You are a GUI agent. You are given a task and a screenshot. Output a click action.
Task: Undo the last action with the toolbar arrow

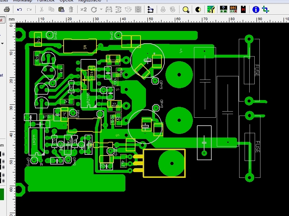[x=20, y=9]
